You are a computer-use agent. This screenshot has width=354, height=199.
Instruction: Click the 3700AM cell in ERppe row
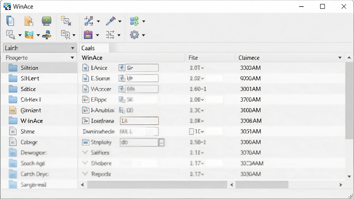250,99
